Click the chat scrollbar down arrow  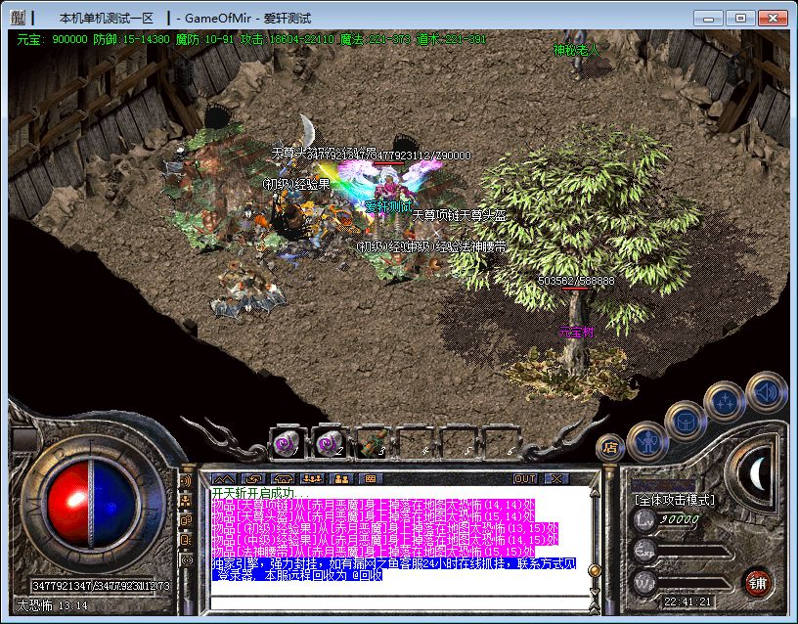coord(595,593)
